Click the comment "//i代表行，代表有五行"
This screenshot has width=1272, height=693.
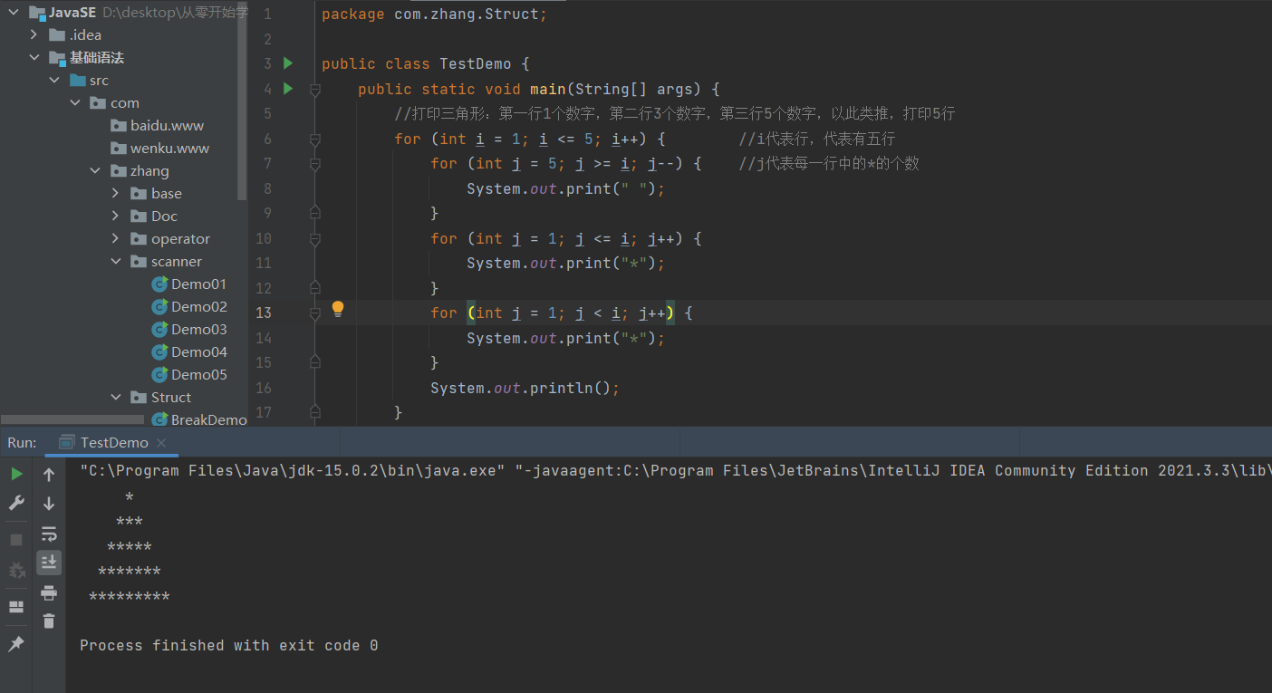(817, 139)
